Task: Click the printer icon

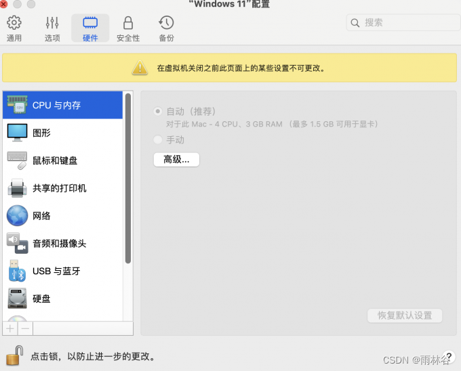Action: (x=17, y=188)
